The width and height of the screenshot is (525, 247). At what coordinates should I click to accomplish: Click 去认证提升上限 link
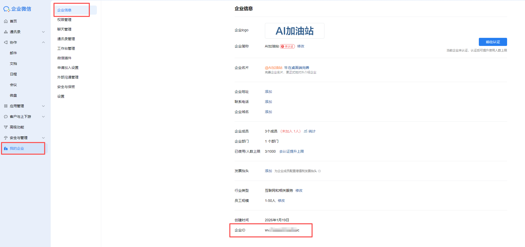coord(291,151)
